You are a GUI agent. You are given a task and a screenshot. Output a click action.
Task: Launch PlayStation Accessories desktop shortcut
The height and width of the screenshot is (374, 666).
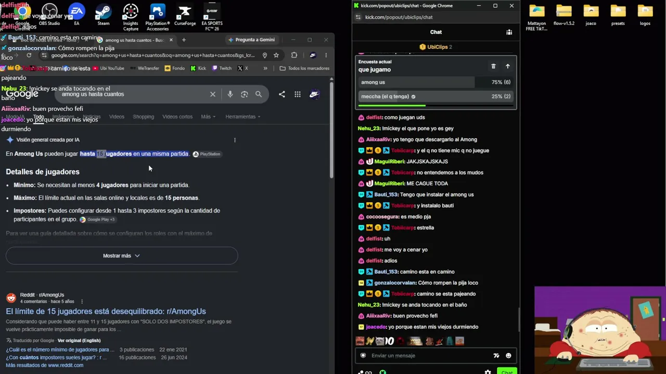click(158, 17)
